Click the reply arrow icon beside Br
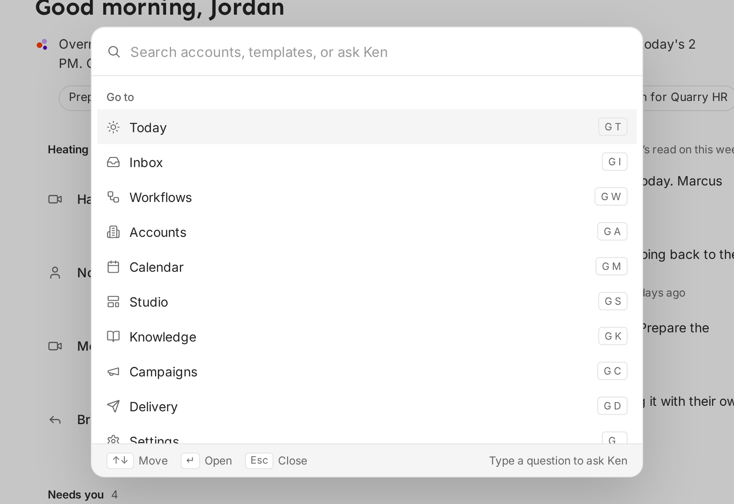The height and width of the screenshot is (504, 734). pos(55,420)
